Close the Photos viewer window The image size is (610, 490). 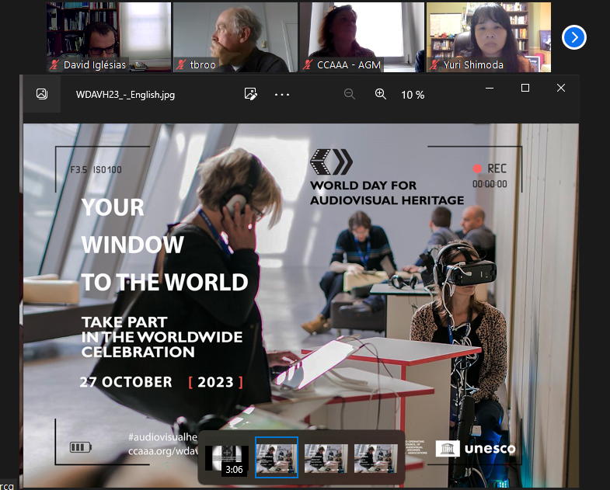pyautogui.click(x=560, y=88)
